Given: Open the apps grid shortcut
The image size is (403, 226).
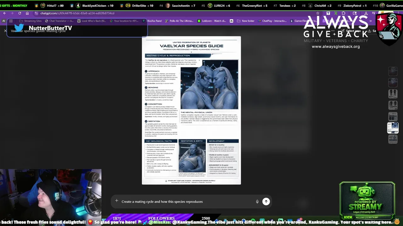Looking at the screenshot, I should (11, 21).
